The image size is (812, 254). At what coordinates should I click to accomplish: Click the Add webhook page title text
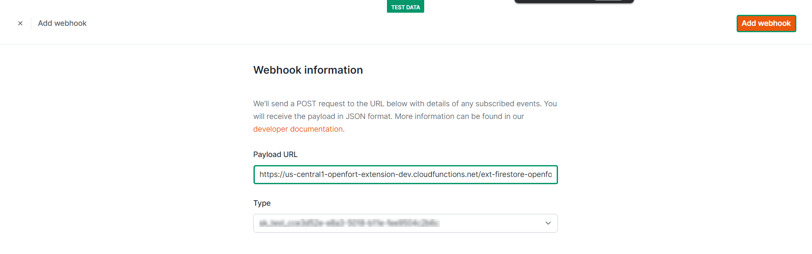point(62,23)
